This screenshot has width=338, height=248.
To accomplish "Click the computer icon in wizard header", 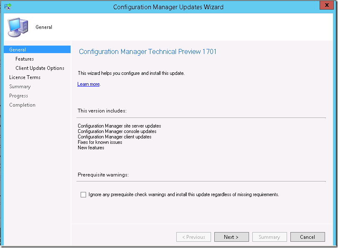I will (18, 27).
